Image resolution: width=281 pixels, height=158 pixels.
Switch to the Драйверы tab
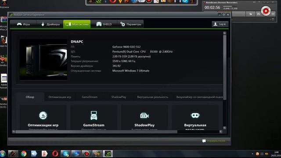point(50,24)
